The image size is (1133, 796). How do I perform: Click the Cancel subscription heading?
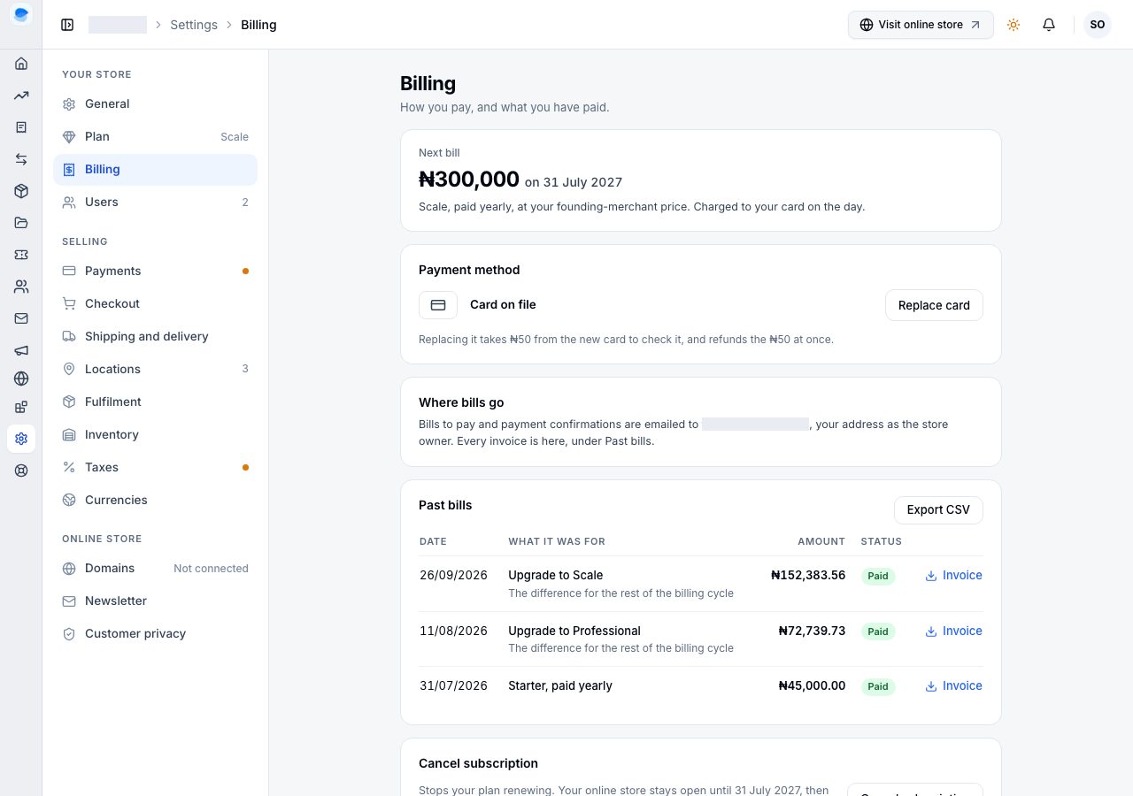(478, 763)
